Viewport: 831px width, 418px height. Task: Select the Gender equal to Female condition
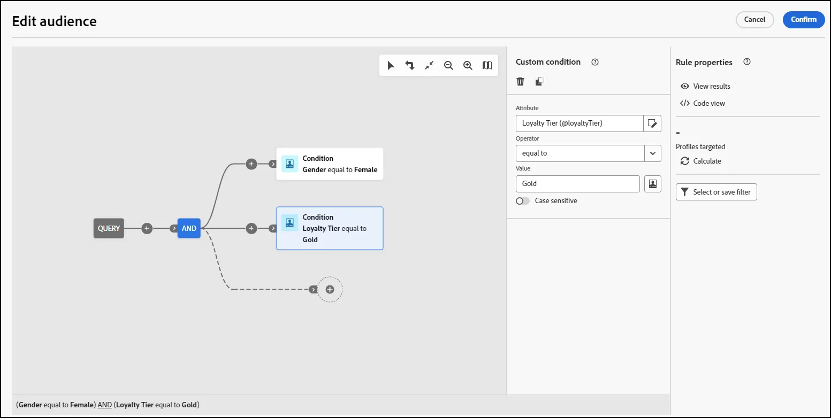point(330,164)
